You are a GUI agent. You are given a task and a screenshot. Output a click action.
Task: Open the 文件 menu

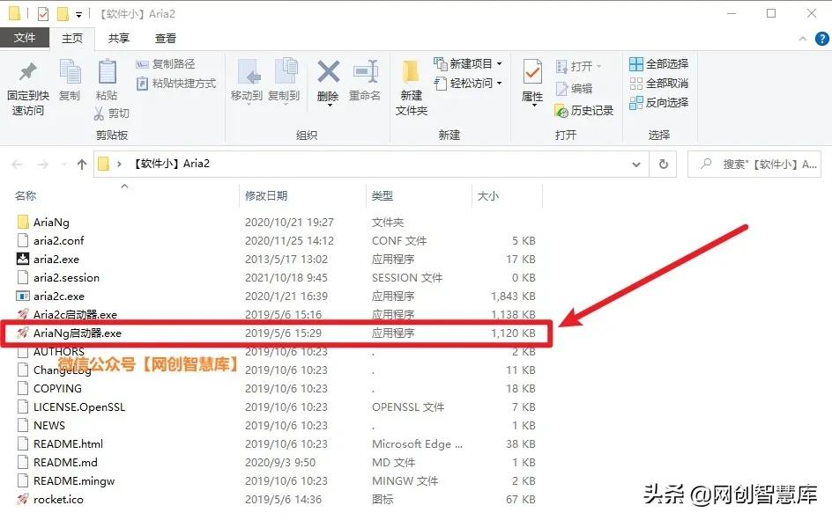26,38
